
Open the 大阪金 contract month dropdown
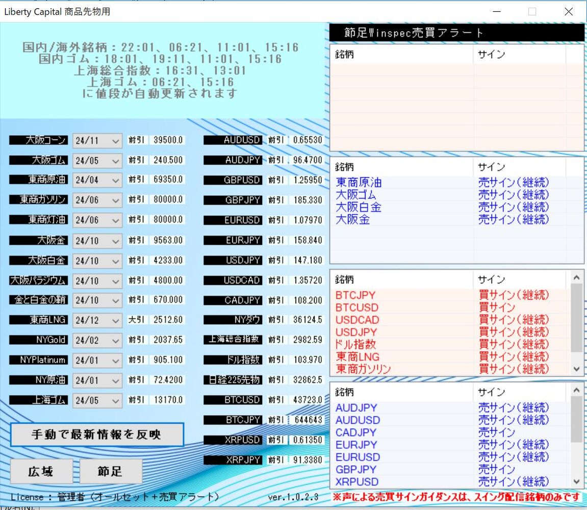click(x=97, y=240)
